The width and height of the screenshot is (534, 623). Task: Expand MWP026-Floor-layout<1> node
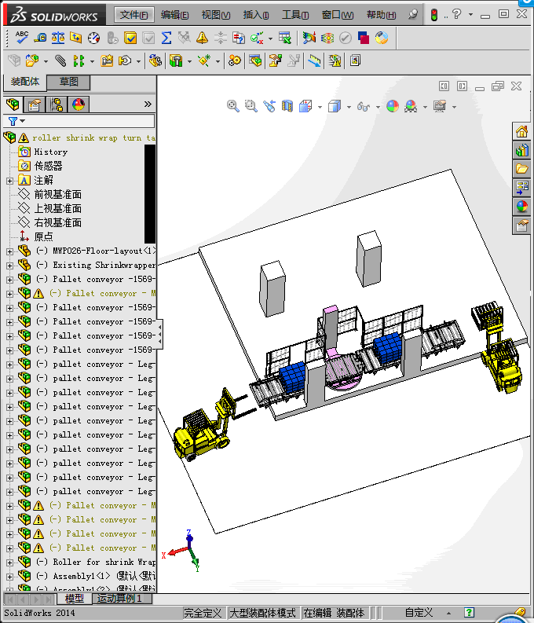(x=9, y=251)
